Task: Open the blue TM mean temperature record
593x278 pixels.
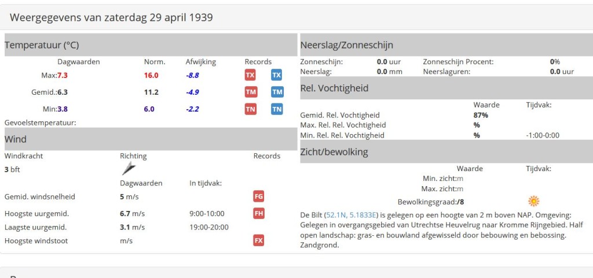Action: coord(277,92)
